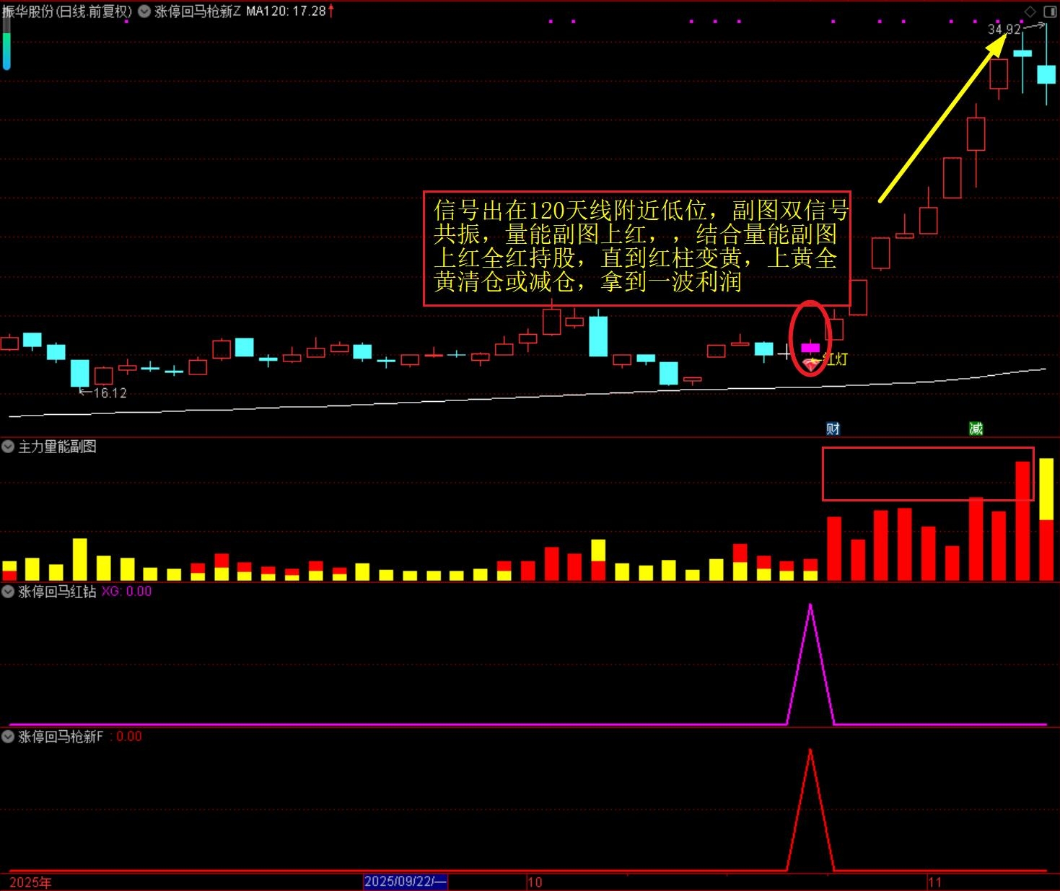Select the highlighted 2025/09/22/一 date marker
Screen dimensions: 1060x891
coord(406,882)
